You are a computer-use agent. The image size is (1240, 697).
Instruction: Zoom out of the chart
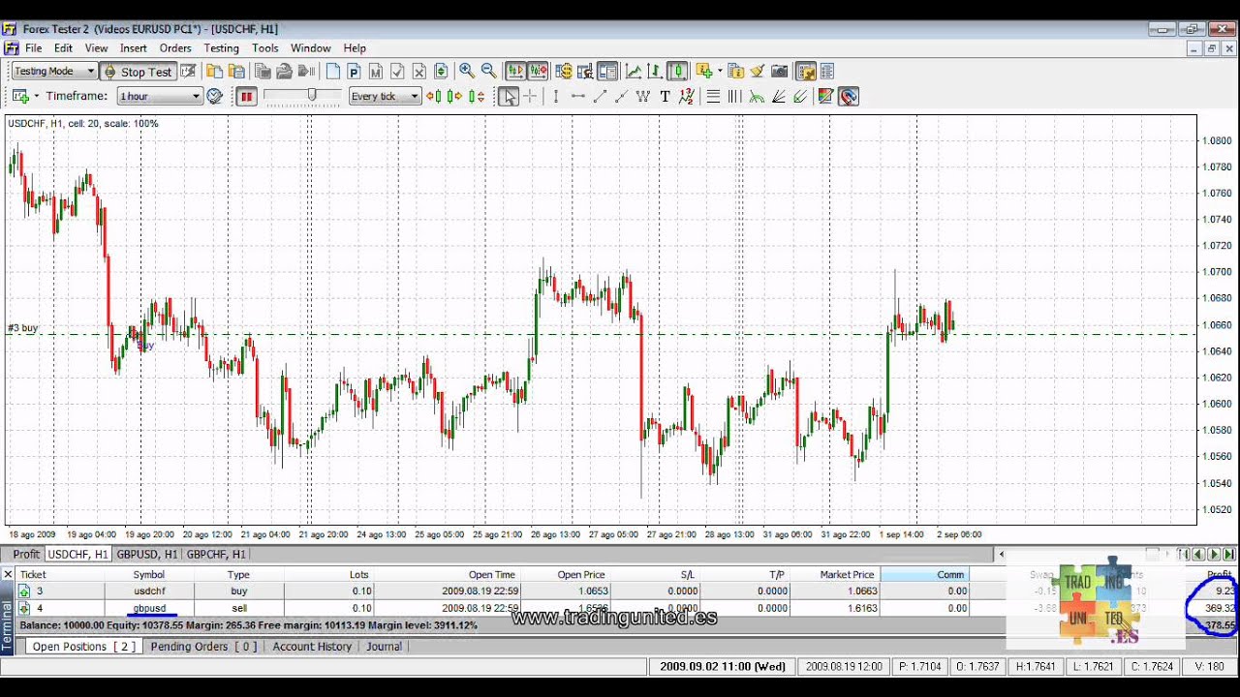(488, 71)
